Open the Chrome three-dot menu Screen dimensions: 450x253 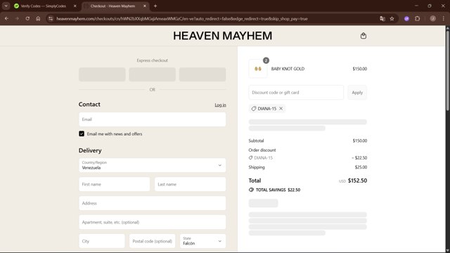(x=444, y=19)
